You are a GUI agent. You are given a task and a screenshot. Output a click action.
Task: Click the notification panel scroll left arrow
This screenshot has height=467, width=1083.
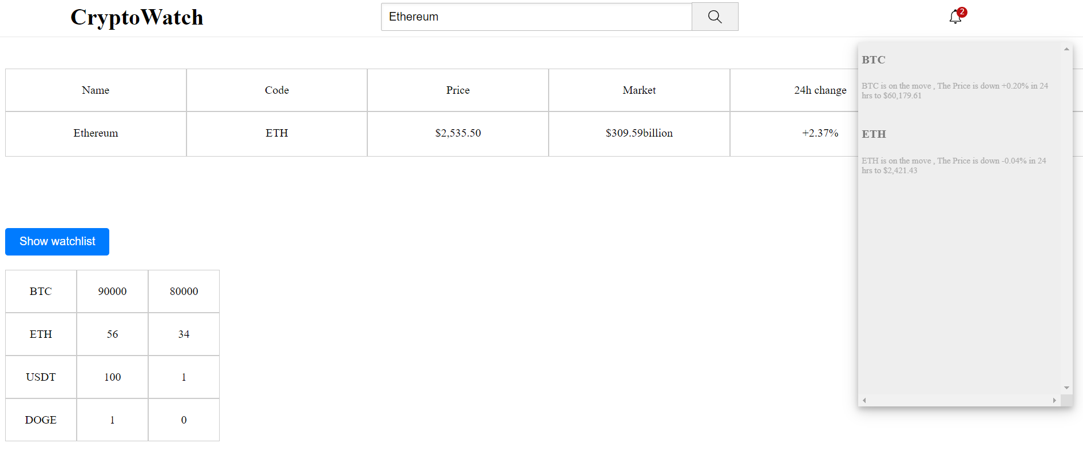click(864, 401)
